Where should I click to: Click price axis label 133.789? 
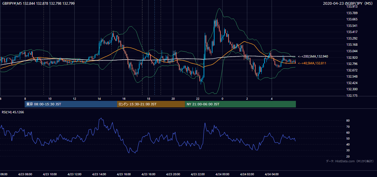352,13
